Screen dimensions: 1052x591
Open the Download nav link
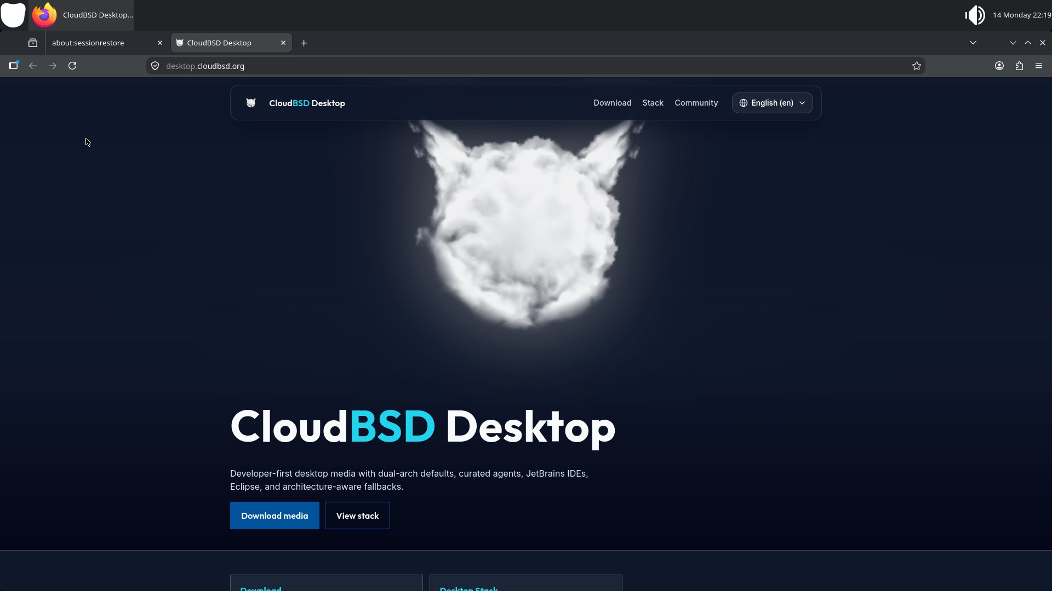click(612, 103)
